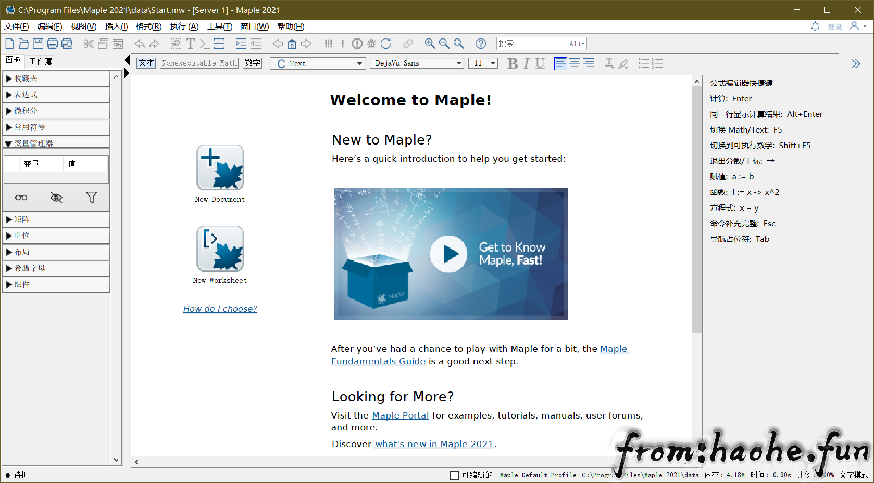Open the font color T picker
Viewport: 874px width, 483px height.
coord(609,63)
